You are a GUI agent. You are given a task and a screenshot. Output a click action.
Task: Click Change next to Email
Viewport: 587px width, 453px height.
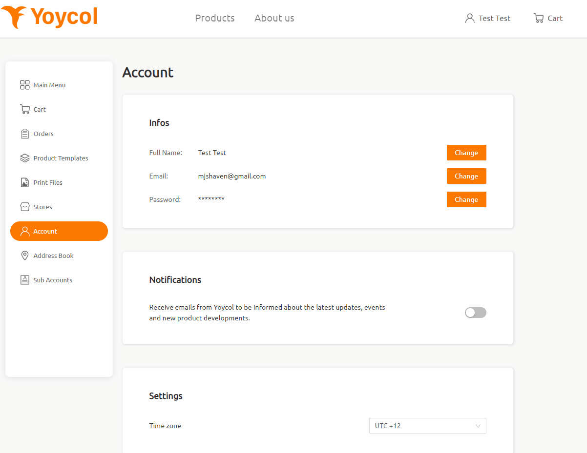466,176
